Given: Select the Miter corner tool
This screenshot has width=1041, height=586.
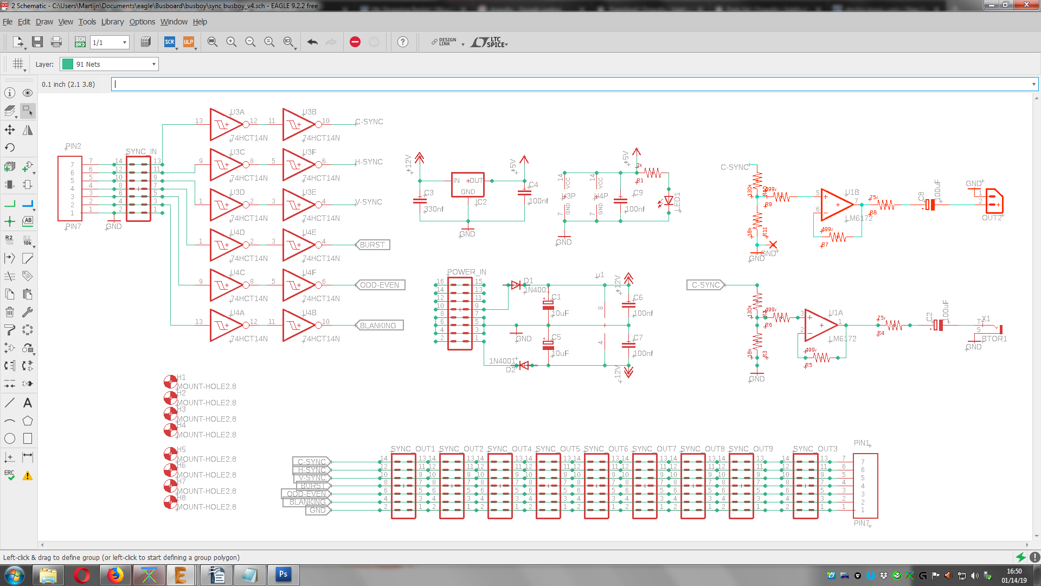Looking at the screenshot, I should [28, 258].
